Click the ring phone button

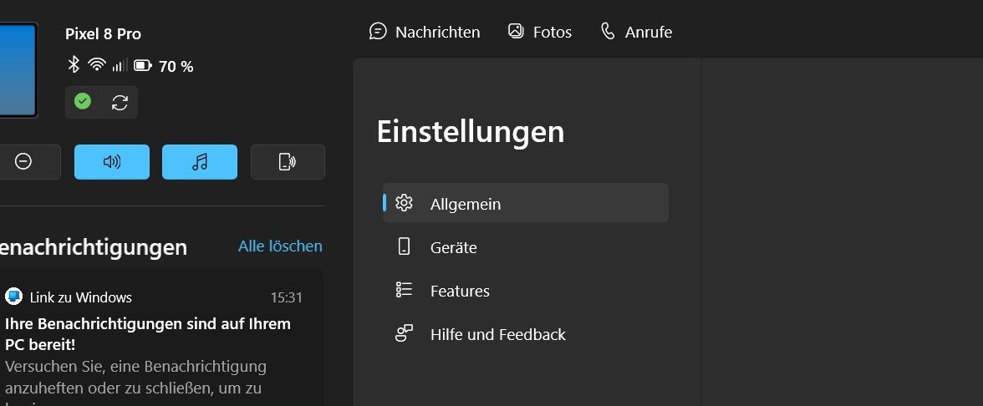pyautogui.click(x=288, y=162)
